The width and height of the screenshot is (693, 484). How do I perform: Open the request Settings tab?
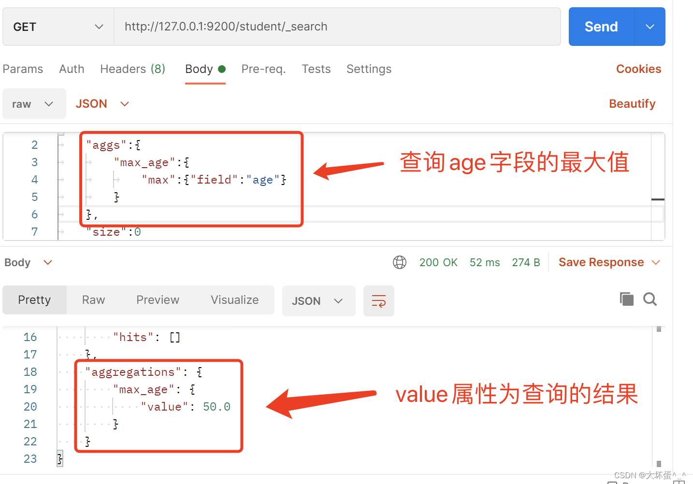click(x=369, y=69)
